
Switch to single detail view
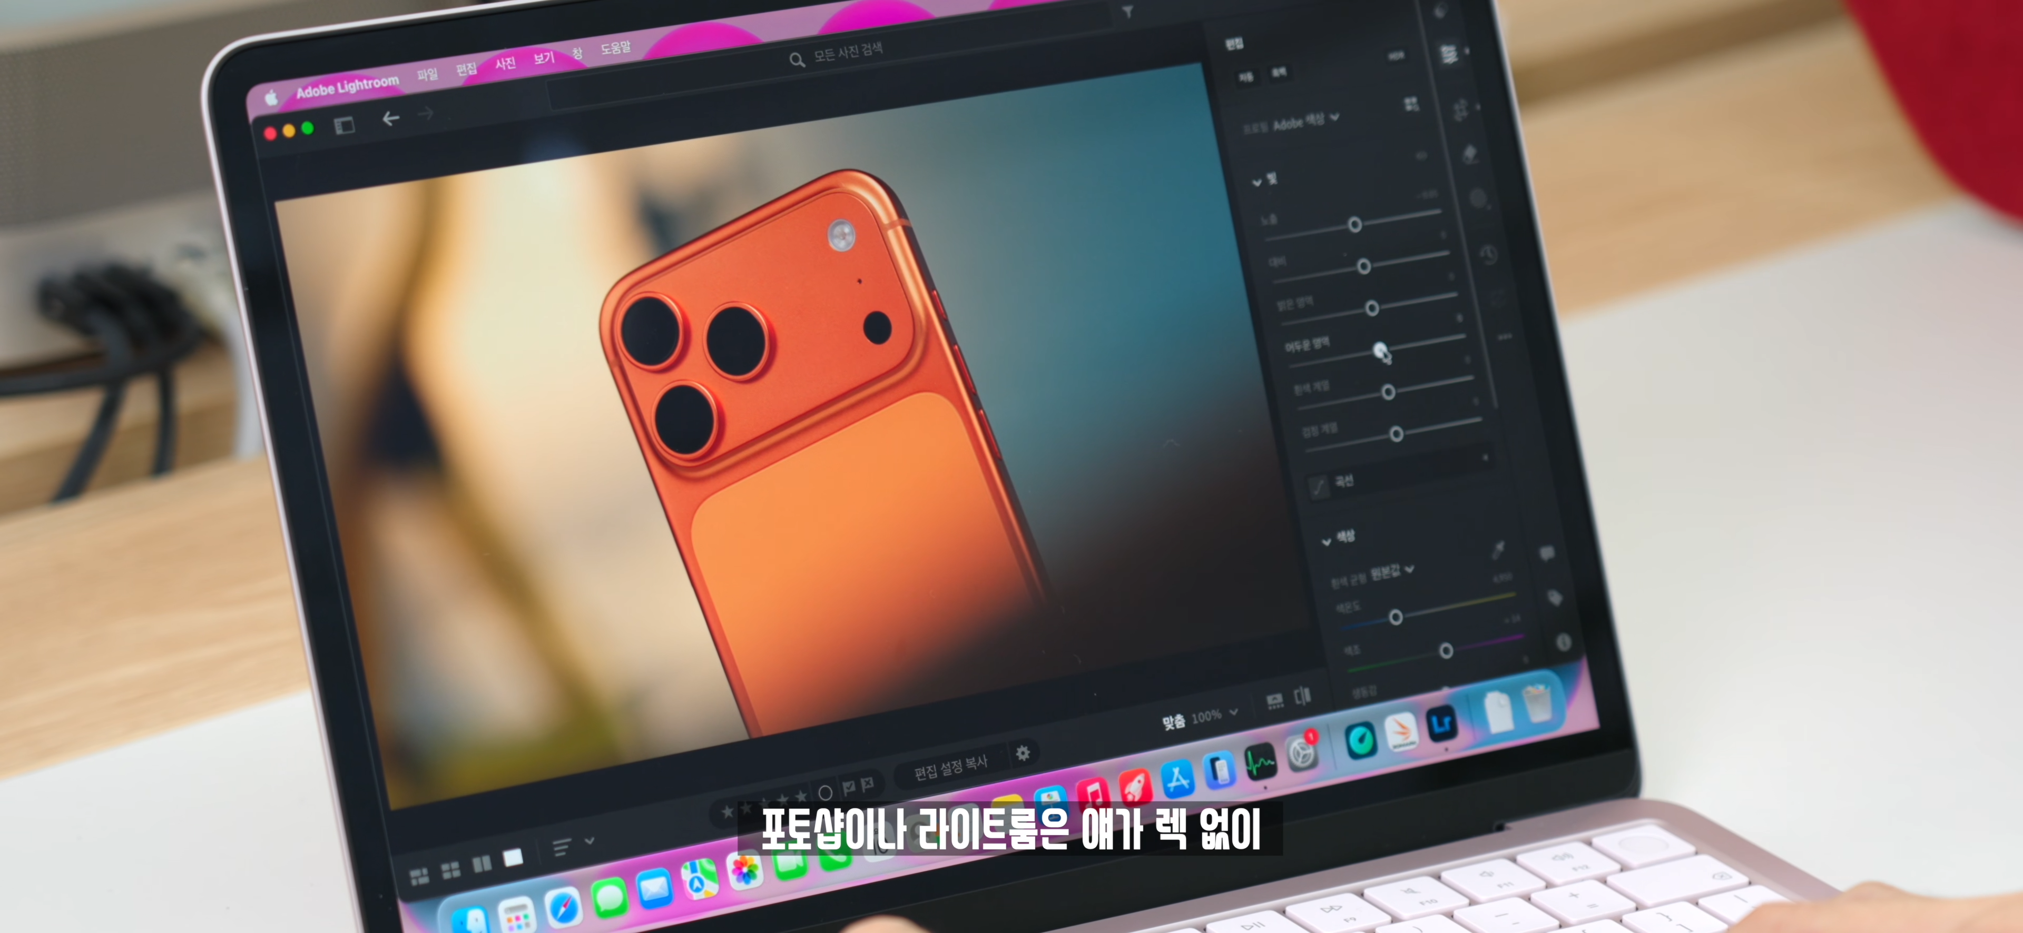(513, 858)
